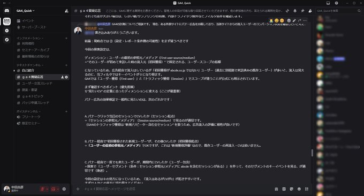Open notification settings bell icon

pyautogui.click(x=295, y=11)
